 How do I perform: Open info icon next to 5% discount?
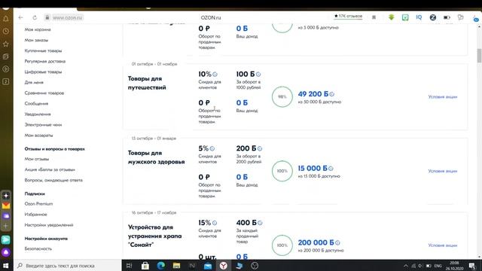pos(212,149)
